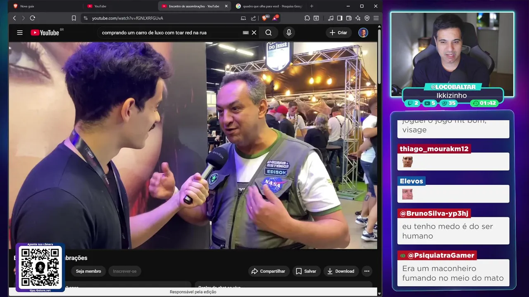Click the QR code overlay
The image size is (529, 297).
click(x=40, y=267)
